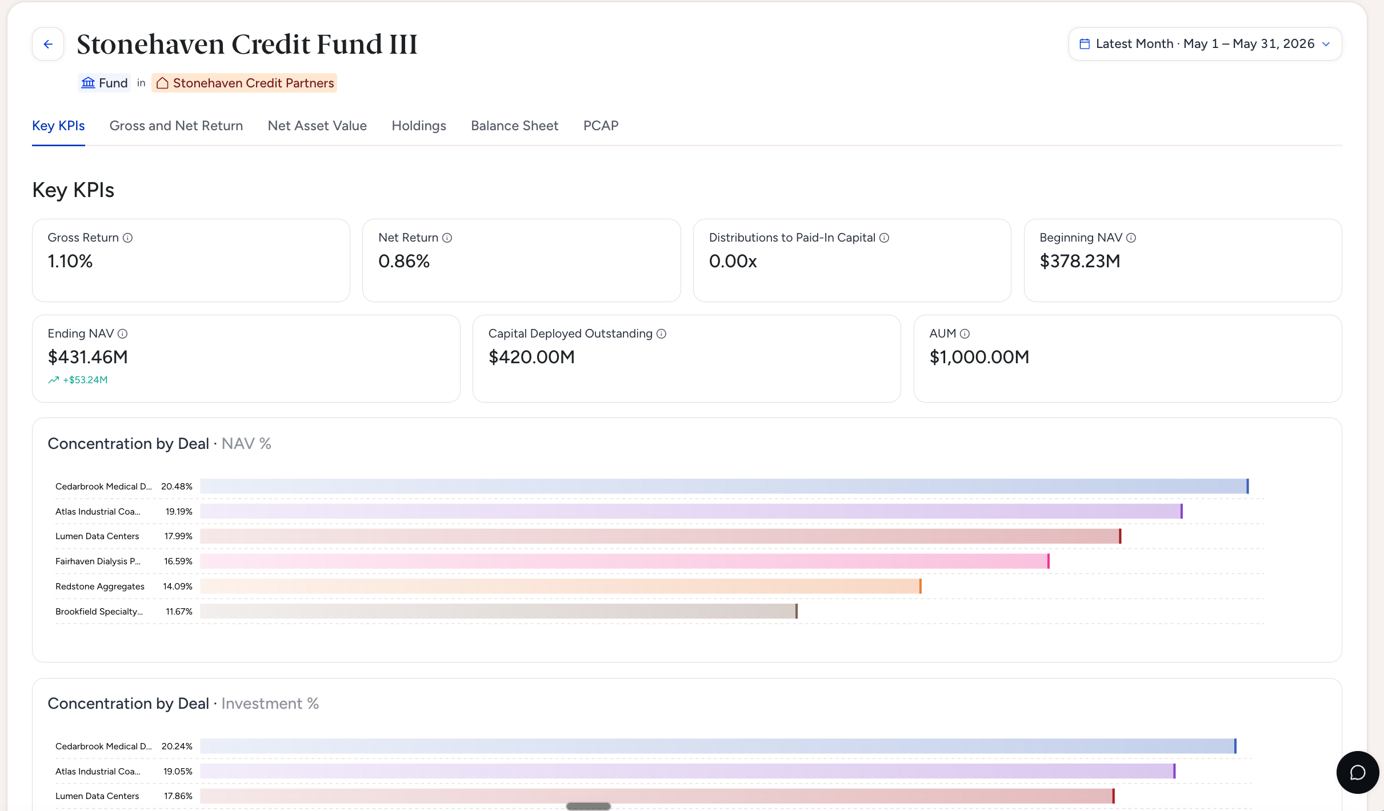Click the +$53.24M change value

point(85,380)
